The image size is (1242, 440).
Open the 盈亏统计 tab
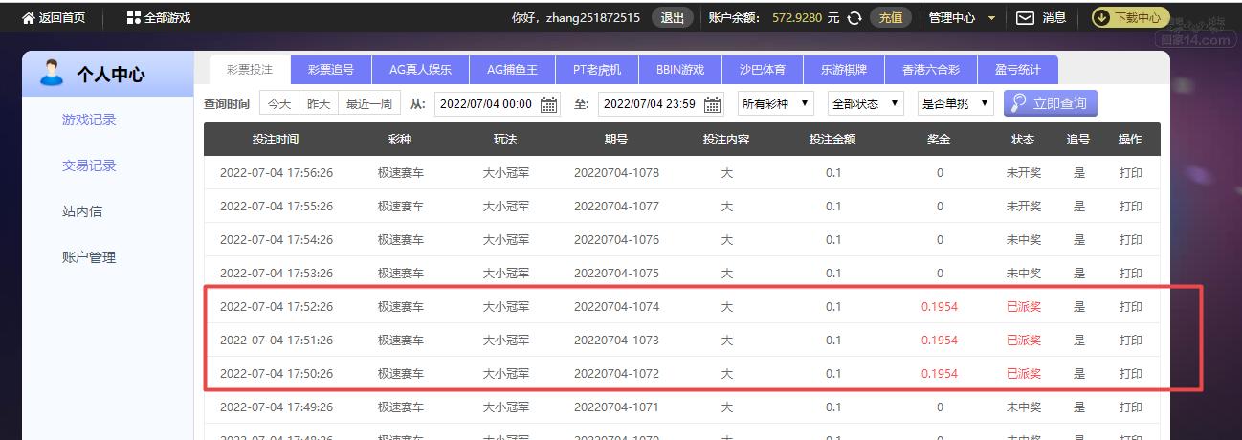pos(1018,70)
